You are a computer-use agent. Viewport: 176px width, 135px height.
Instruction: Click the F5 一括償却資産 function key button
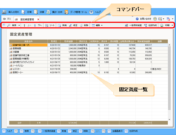pyautogui.click(x=47, y=131)
